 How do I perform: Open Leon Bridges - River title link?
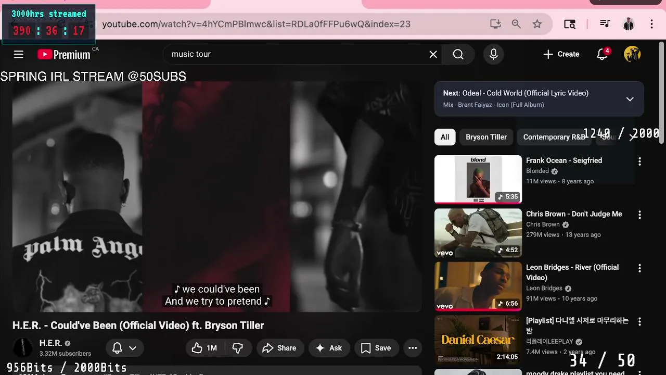coord(572,272)
